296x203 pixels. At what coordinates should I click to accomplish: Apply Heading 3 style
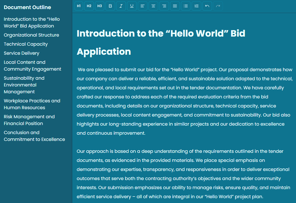click(99, 6)
